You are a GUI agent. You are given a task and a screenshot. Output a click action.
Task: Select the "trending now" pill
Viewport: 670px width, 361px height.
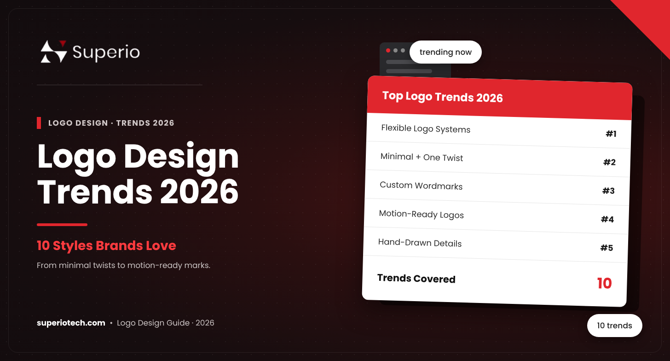[445, 52]
